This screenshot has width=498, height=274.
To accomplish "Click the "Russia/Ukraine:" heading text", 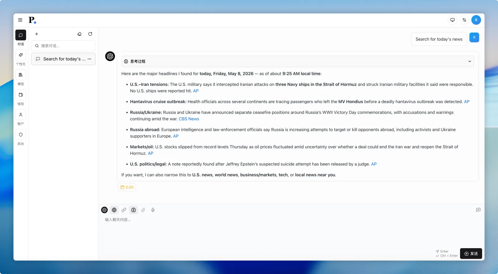I will [146, 113].
